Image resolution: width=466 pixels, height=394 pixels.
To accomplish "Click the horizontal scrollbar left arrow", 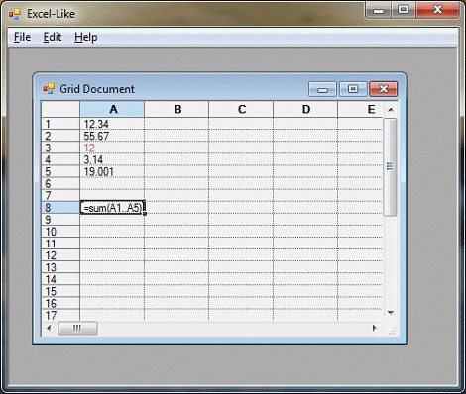I will 49,328.
